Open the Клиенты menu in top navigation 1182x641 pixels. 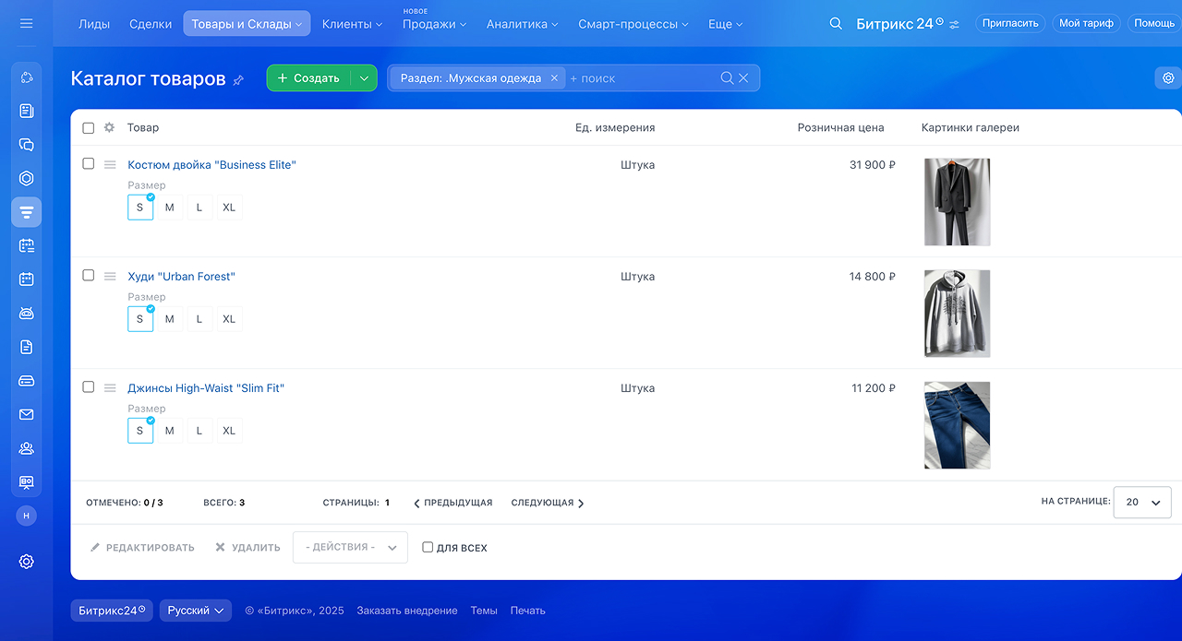[x=352, y=24]
